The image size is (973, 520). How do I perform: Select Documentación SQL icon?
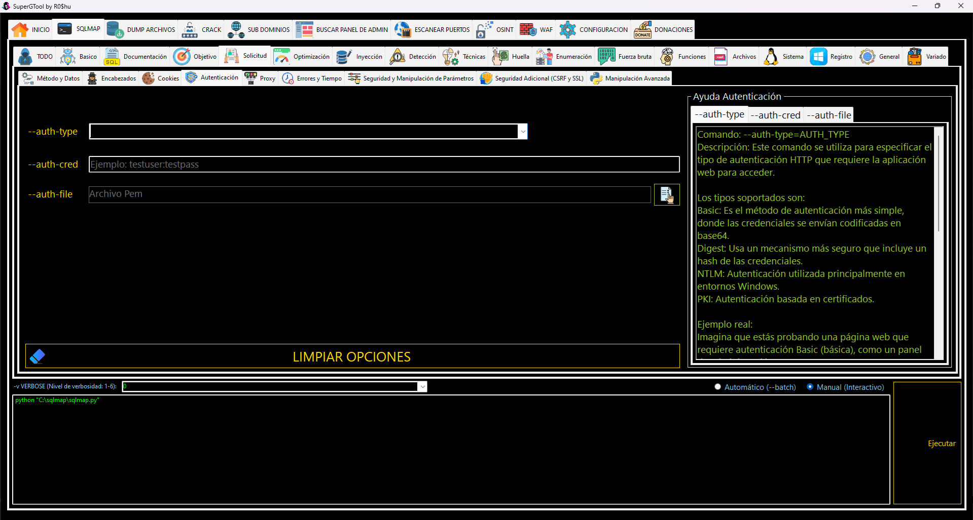112,57
